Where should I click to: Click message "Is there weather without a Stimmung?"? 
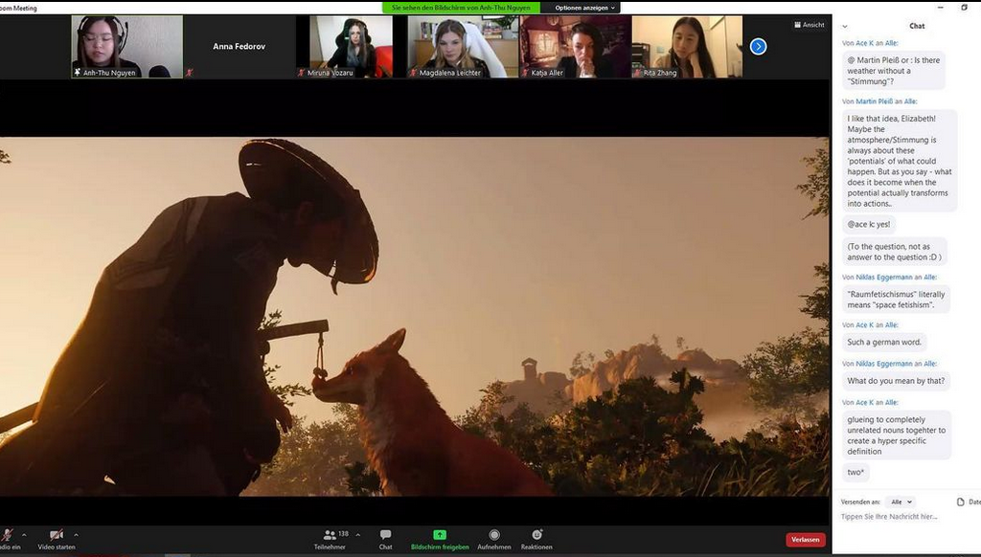coord(894,71)
